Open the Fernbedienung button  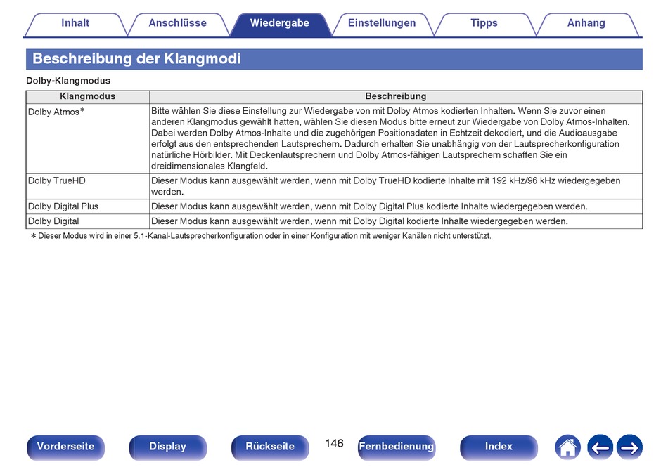coord(397,447)
